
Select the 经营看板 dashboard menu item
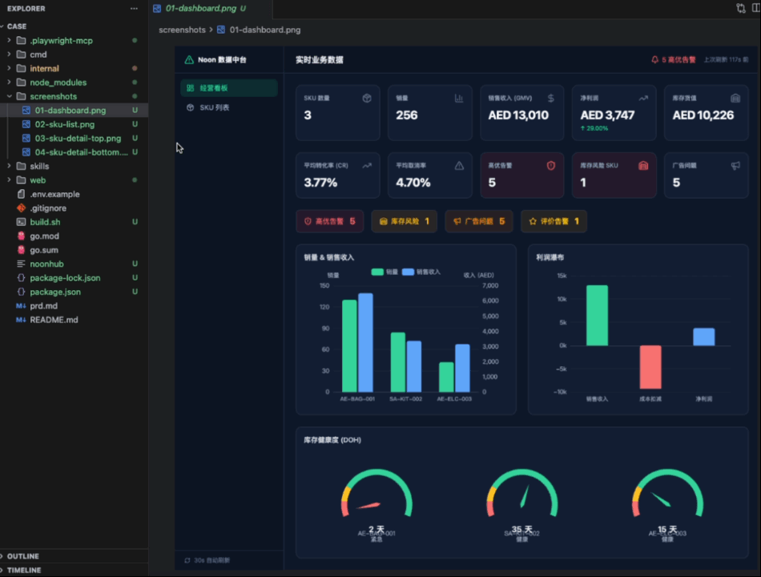[228, 88]
